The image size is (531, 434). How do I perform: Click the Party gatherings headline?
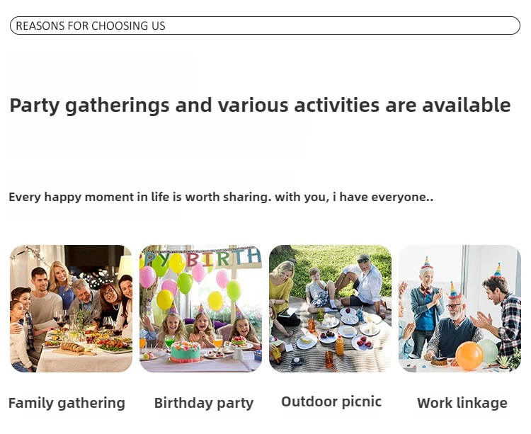260,105
